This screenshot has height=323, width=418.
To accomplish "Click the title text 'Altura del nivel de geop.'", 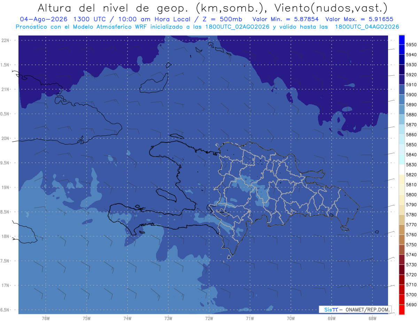I will [113, 8].
